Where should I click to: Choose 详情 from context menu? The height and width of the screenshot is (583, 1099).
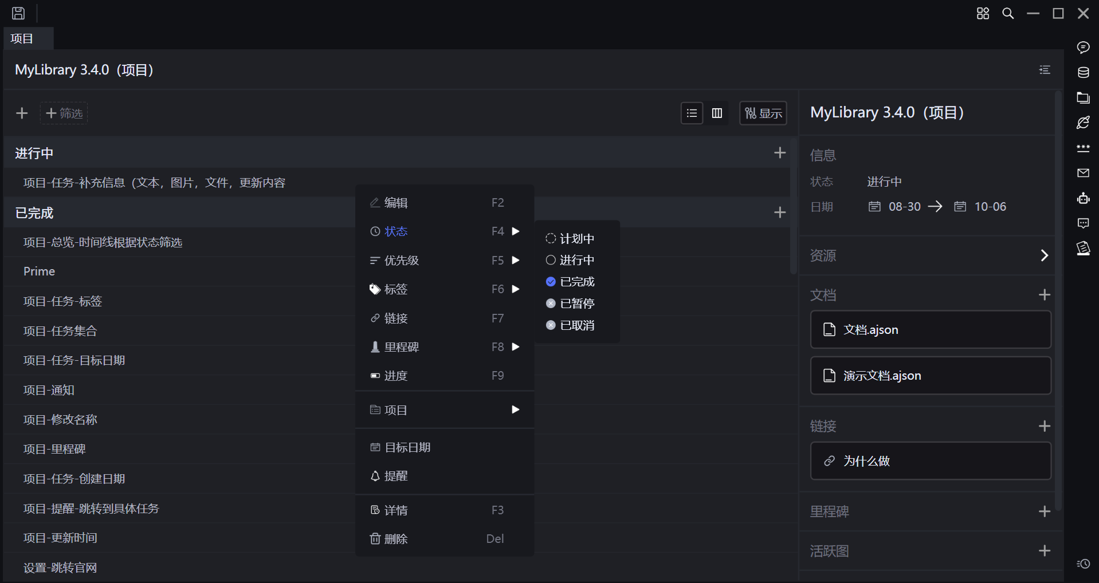(445, 510)
